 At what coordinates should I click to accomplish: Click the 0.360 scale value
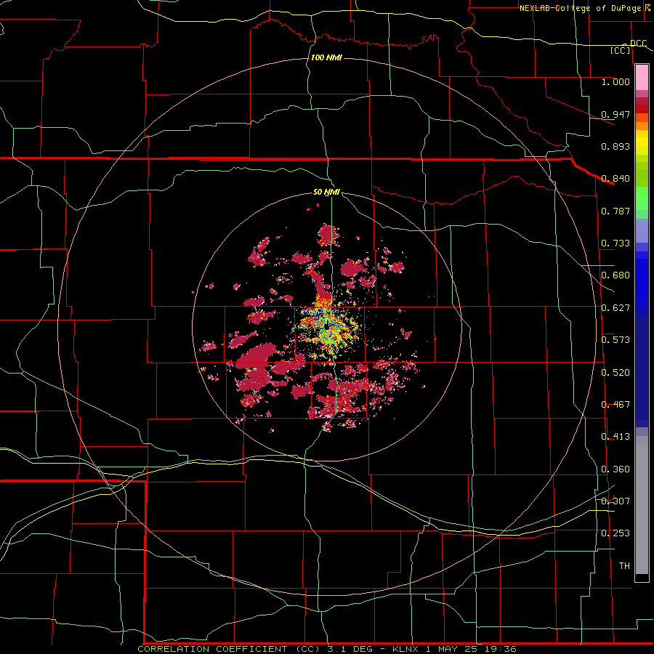click(x=615, y=469)
